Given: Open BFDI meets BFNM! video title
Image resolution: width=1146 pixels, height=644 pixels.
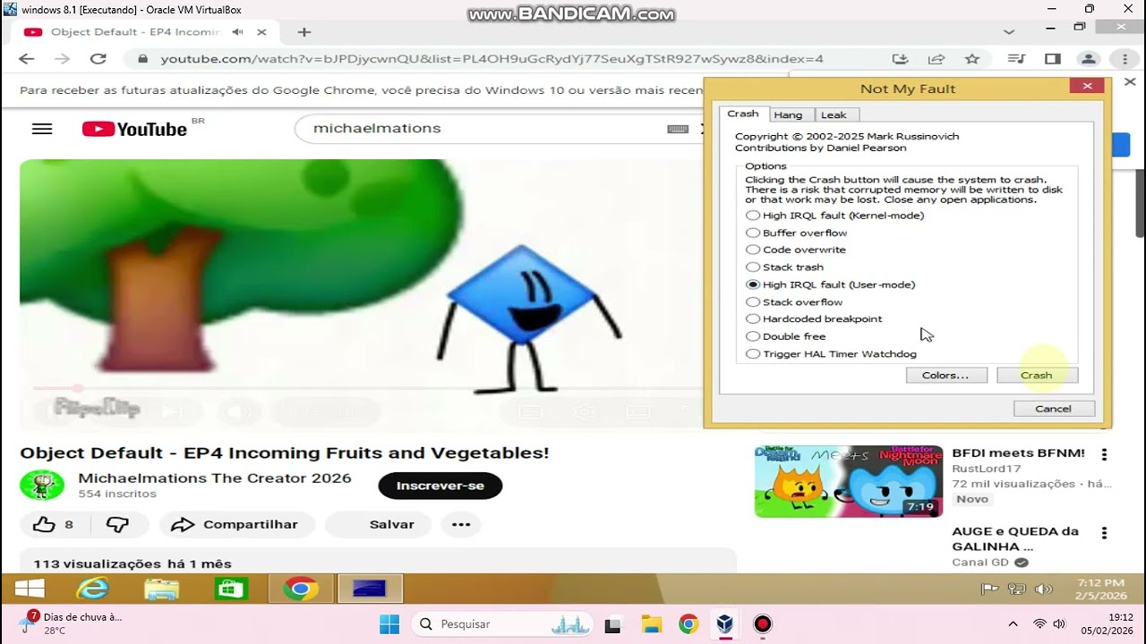Looking at the screenshot, I should point(1018,453).
